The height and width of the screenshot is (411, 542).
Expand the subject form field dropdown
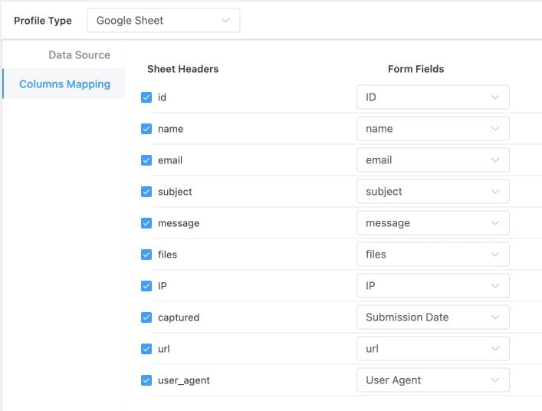tap(433, 192)
